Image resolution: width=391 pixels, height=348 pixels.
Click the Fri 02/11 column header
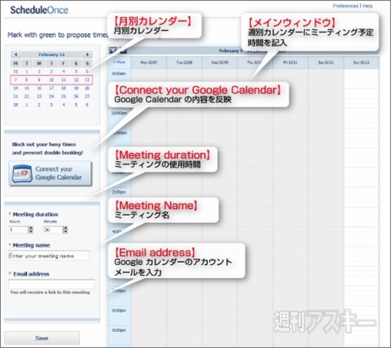coord(290,63)
